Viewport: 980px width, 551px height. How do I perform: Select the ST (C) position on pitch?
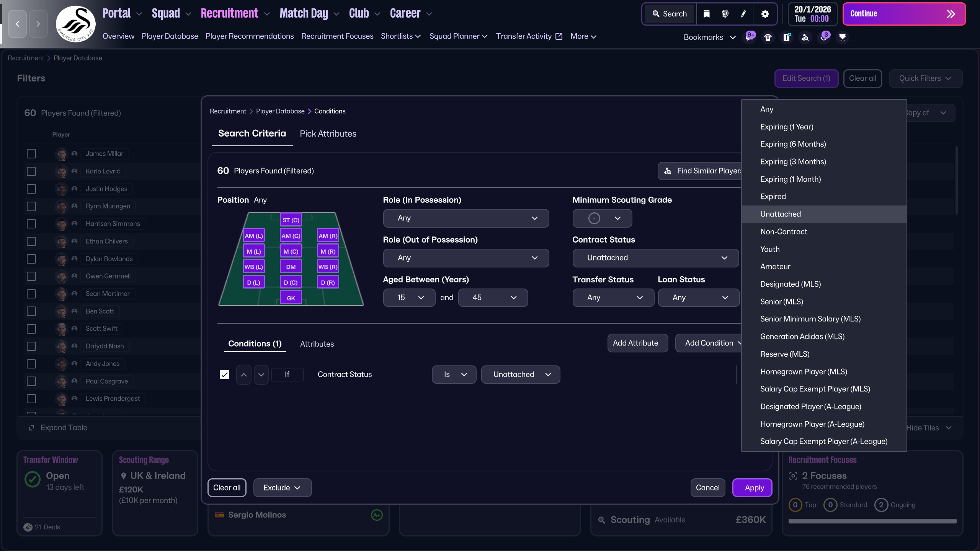point(291,220)
